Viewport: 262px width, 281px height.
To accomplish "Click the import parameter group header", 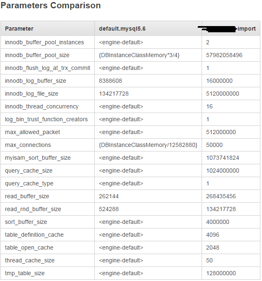I will tap(247, 29).
